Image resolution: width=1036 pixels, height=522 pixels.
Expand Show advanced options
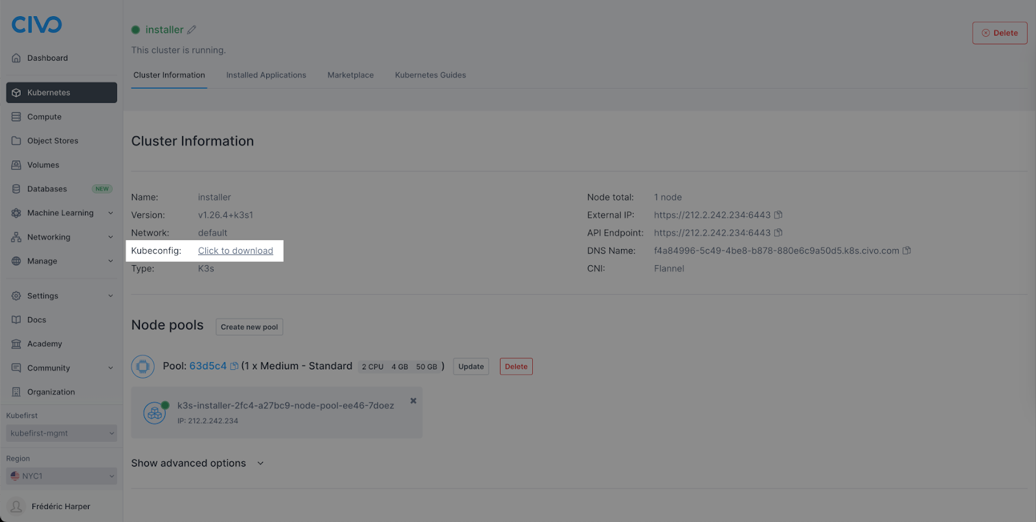[x=197, y=463]
